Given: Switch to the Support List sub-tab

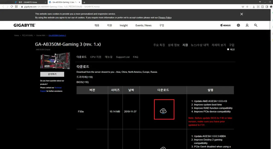Looking at the screenshot, I should pyautogui.click(x=123, y=57).
